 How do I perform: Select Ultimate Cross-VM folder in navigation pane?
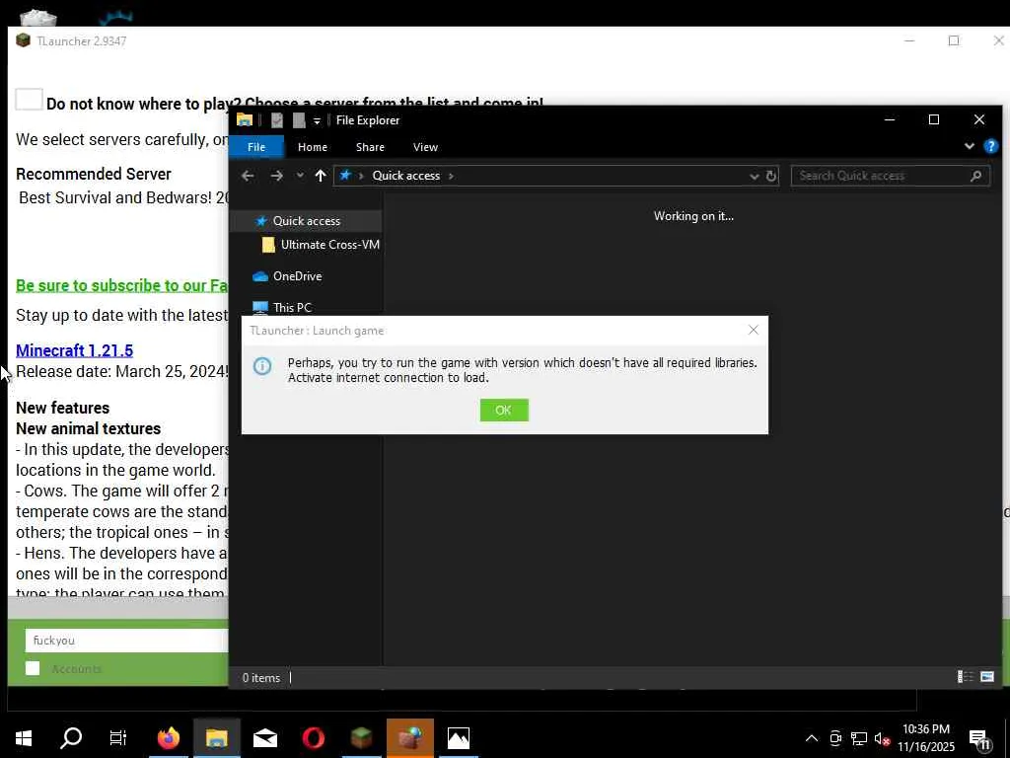click(x=321, y=245)
